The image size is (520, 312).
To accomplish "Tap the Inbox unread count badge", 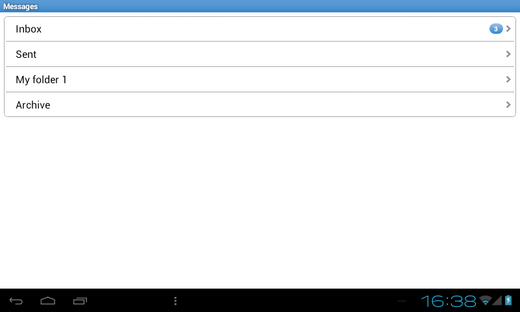I will [x=496, y=29].
